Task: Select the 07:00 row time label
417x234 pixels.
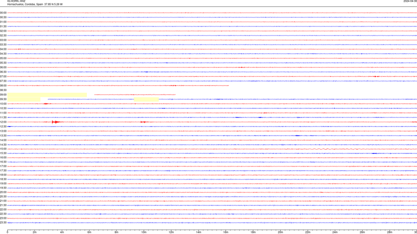Action: point(3,76)
